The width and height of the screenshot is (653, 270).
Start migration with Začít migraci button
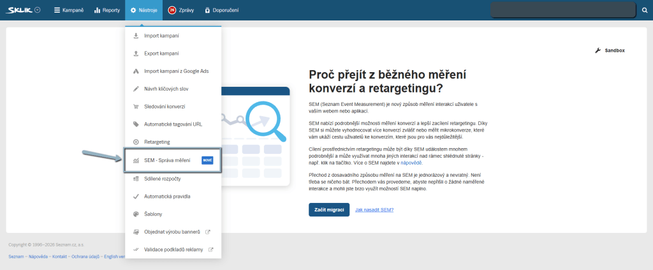click(x=329, y=209)
